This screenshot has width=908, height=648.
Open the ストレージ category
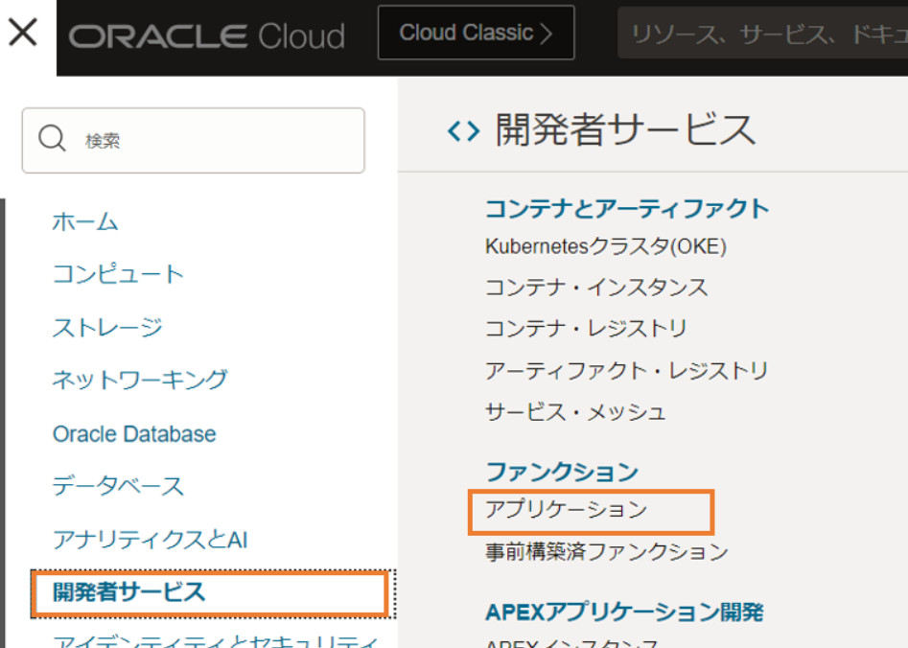click(107, 327)
